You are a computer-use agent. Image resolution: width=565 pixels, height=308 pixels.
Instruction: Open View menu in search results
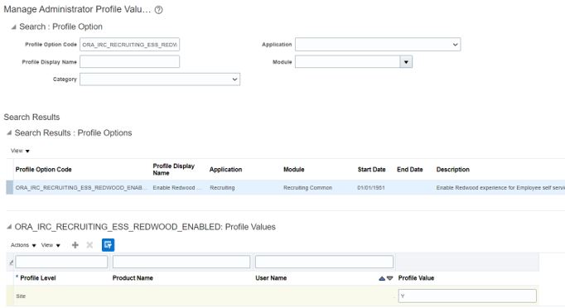pos(20,151)
